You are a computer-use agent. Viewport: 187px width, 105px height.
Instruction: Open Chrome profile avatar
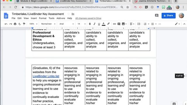click(x=177, y=7)
